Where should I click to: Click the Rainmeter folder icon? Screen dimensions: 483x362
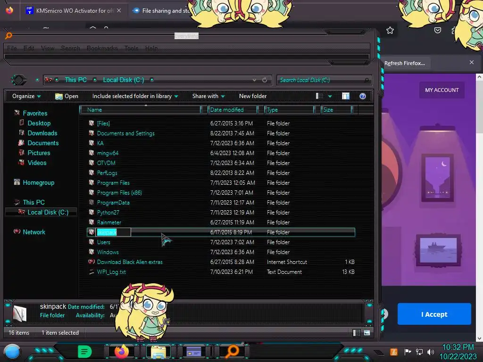pyautogui.click(x=92, y=222)
